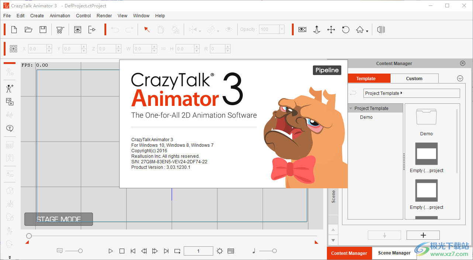Switch to the Scene Manager panel
Screen dimensions: 473x260
point(394,253)
